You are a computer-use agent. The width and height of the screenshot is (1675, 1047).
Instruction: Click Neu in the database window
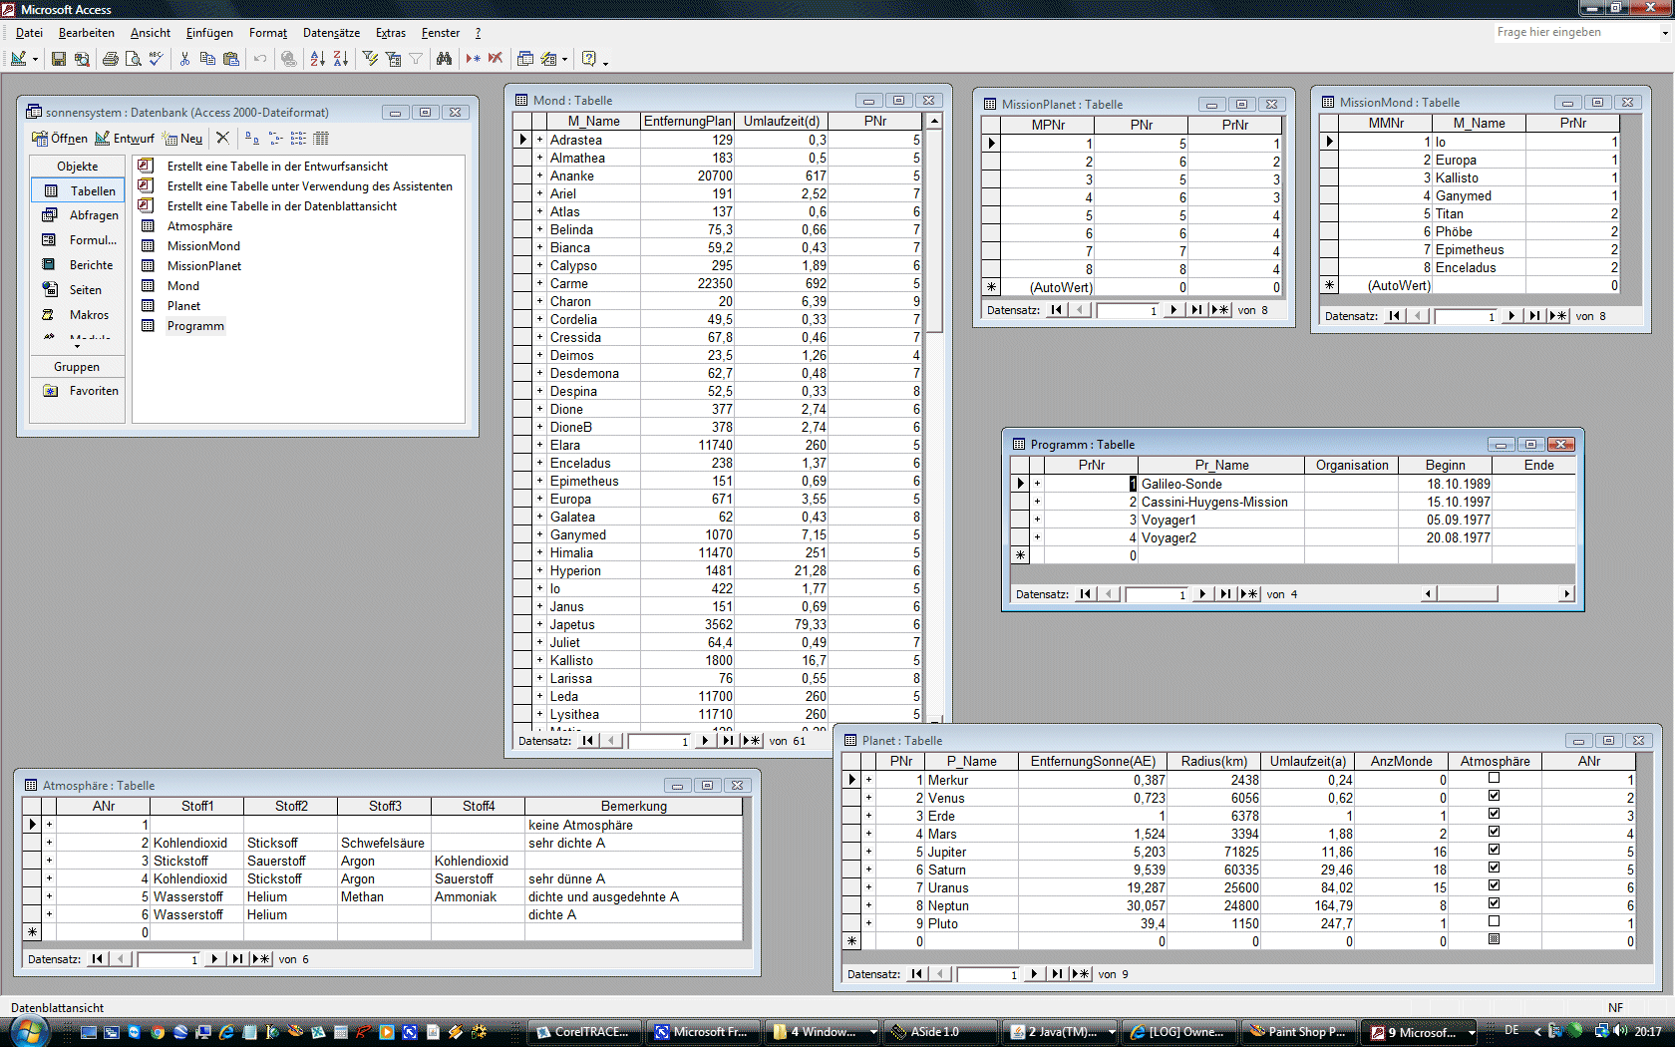tap(183, 139)
